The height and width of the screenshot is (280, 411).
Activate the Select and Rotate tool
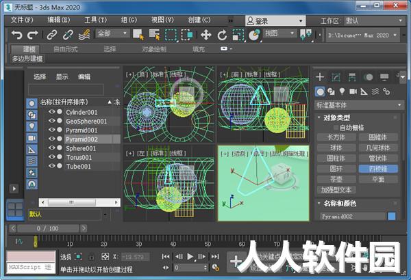click(x=222, y=35)
